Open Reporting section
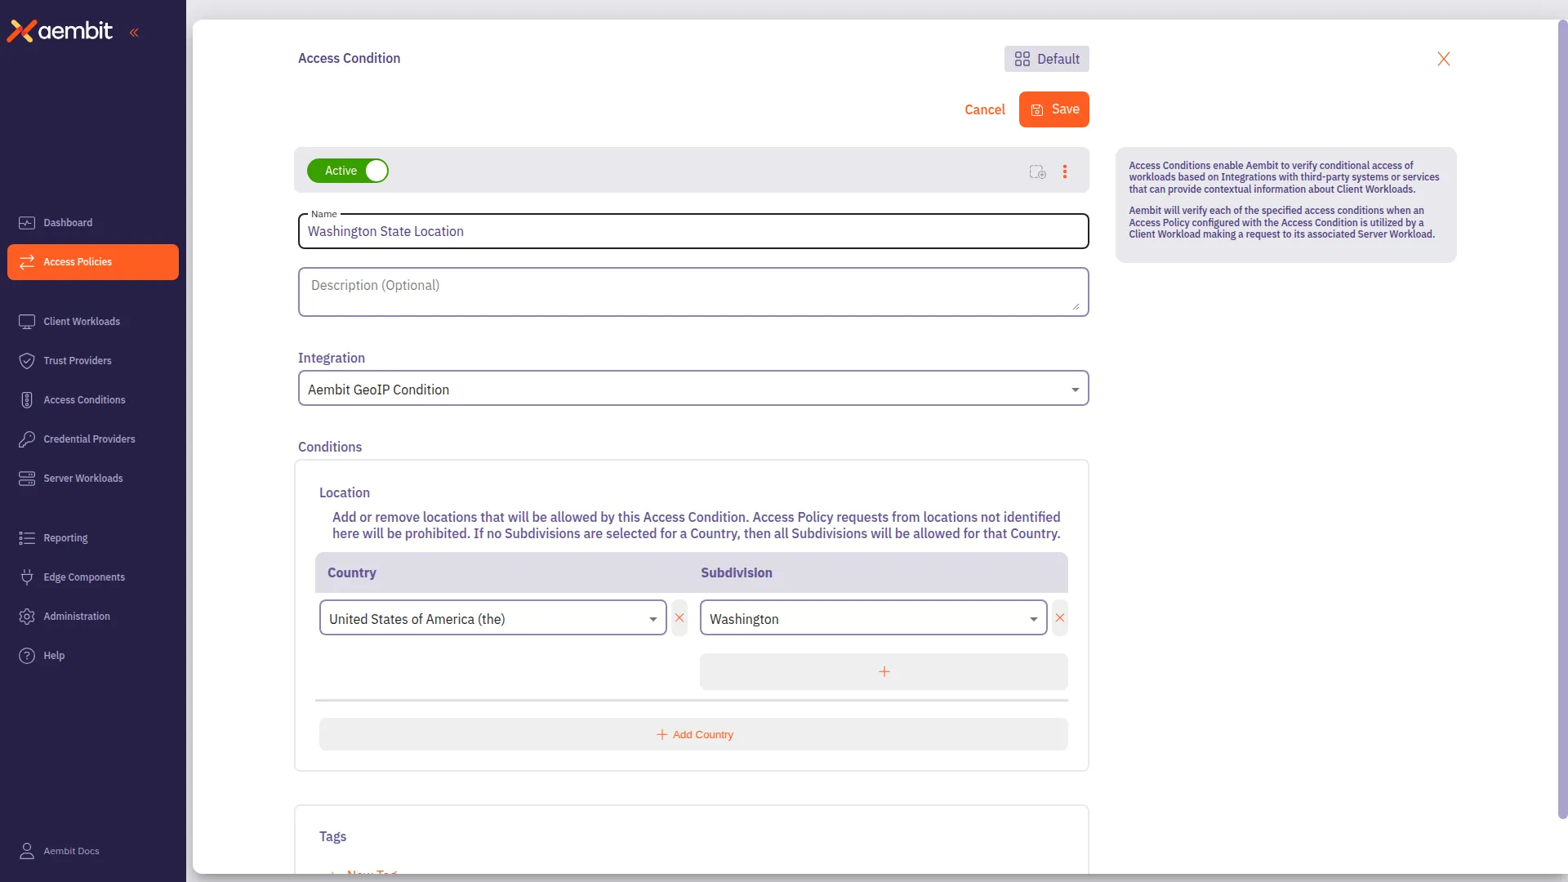The height and width of the screenshot is (882, 1568). pos(93,538)
